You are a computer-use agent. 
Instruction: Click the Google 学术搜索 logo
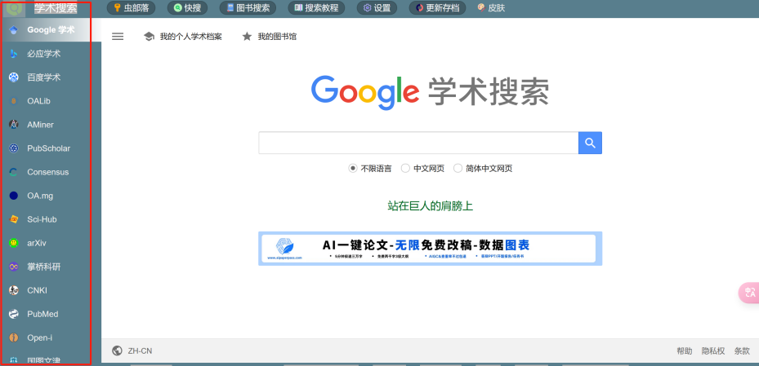pos(430,92)
